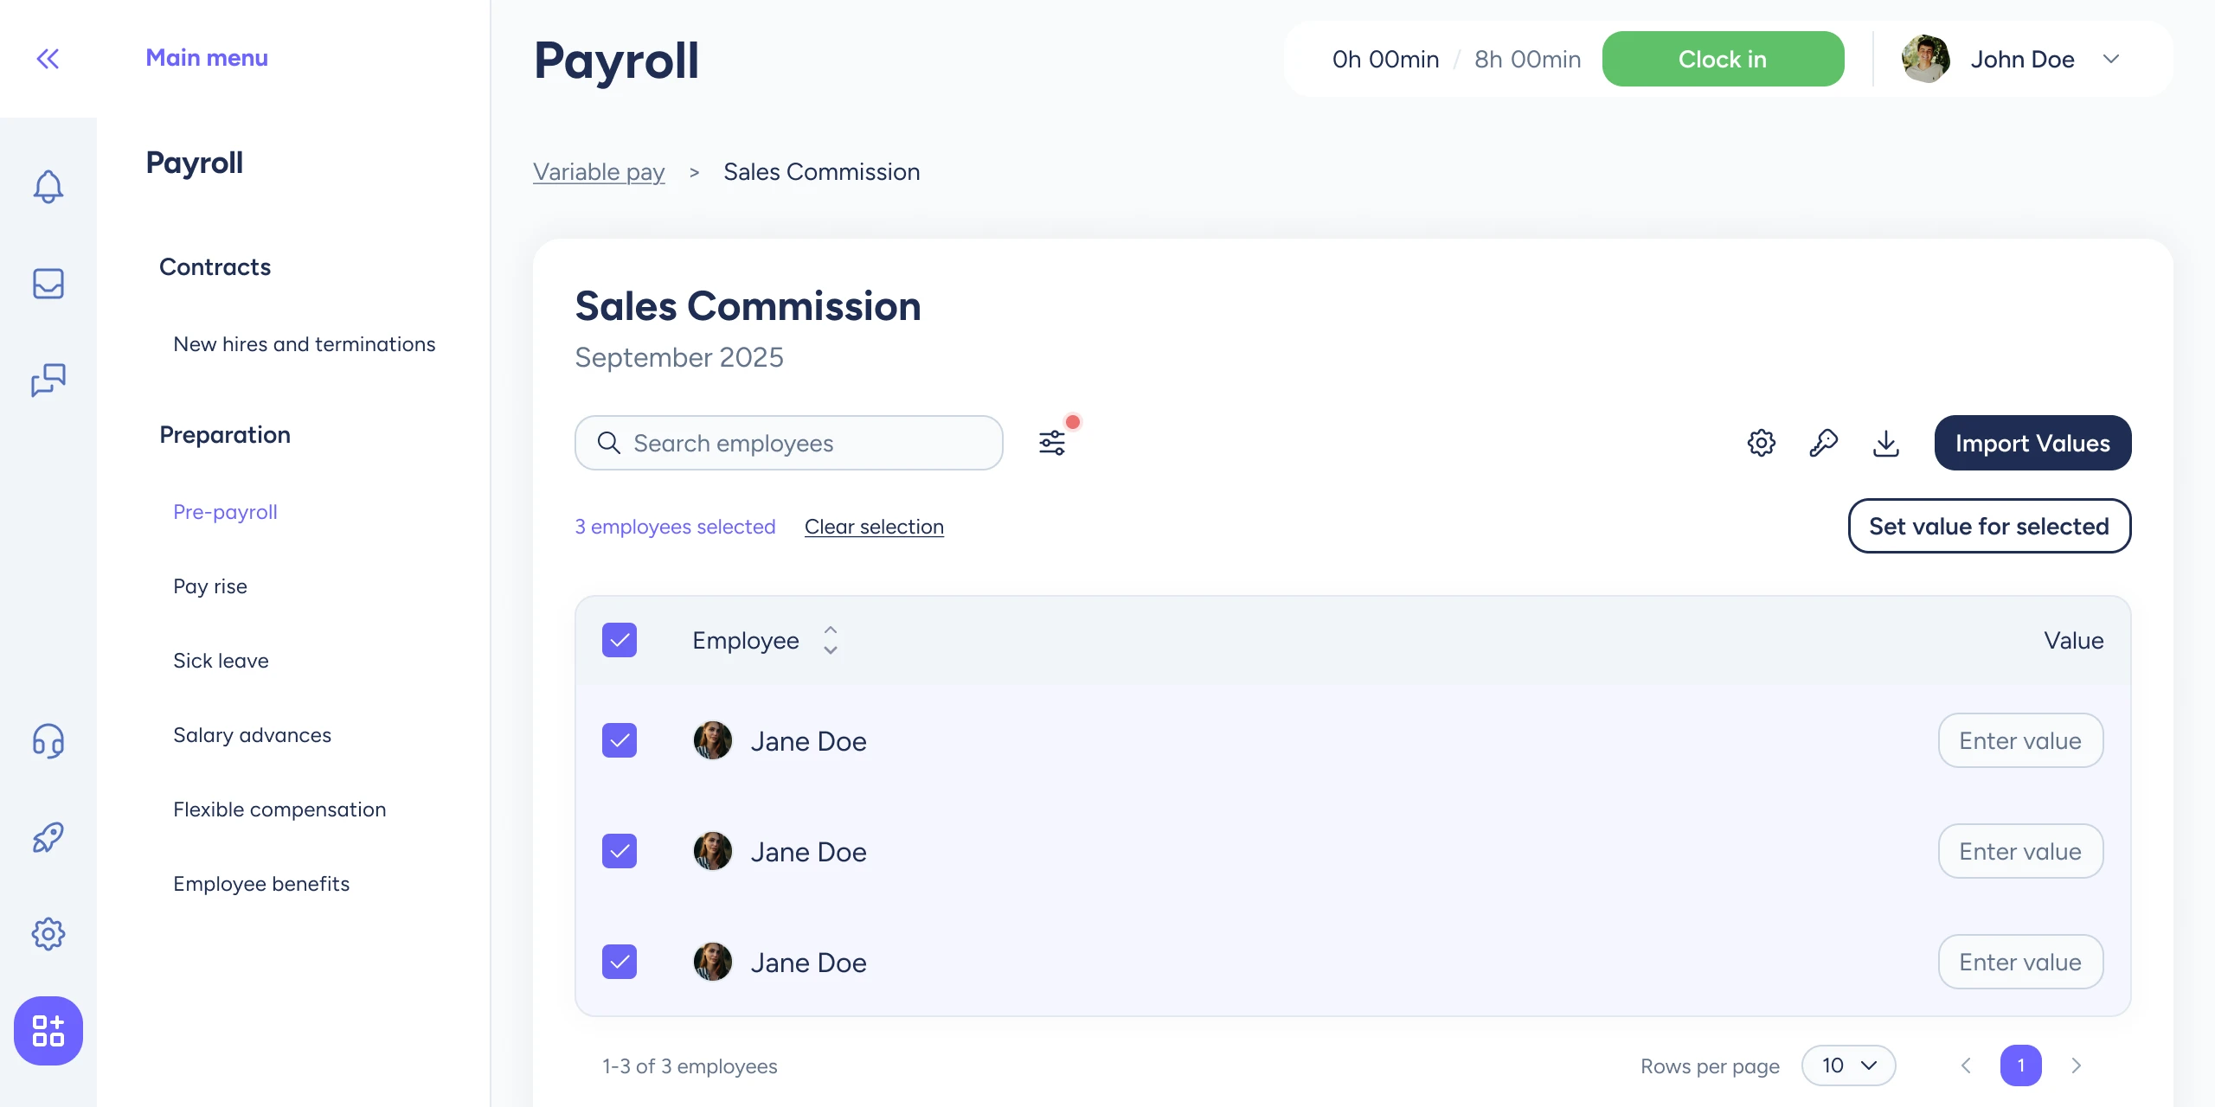The height and width of the screenshot is (1107, 2215).
Task: Open the inbox tray icon
Action: point(48,284)
